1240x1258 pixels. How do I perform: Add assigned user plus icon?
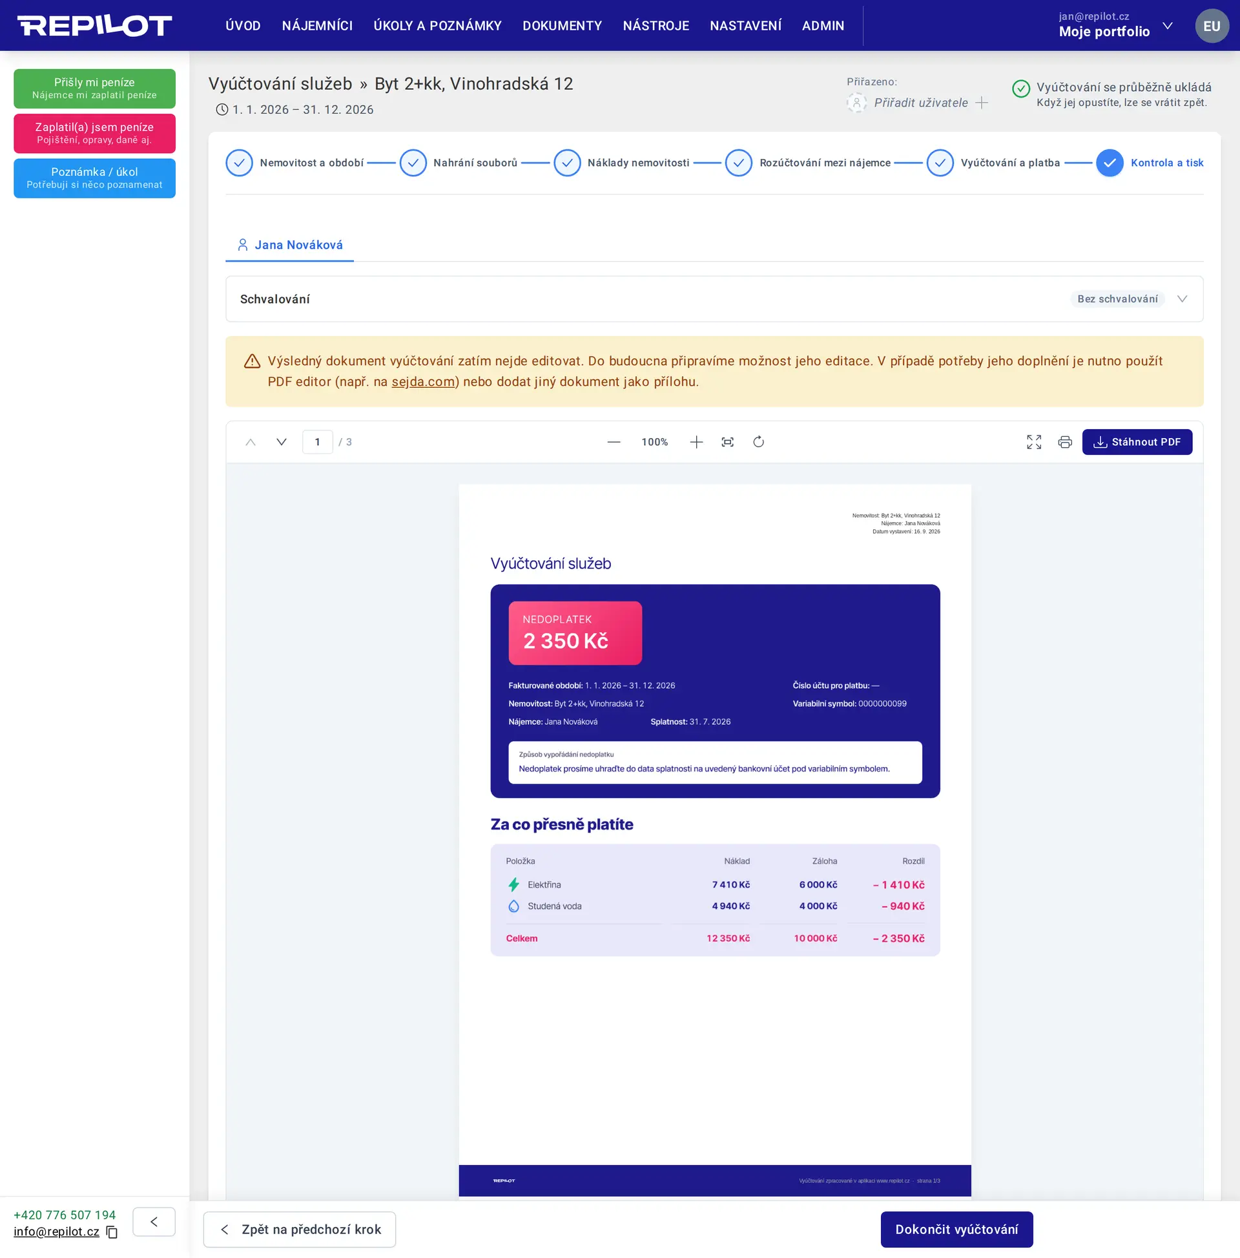tap(982, 103)
